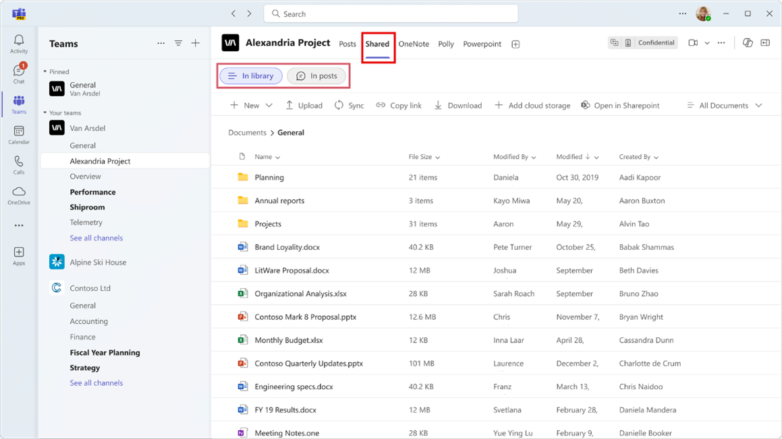Open the OneDrive cloud icon
Screen dimensions: 782x439
coord(19,196)
